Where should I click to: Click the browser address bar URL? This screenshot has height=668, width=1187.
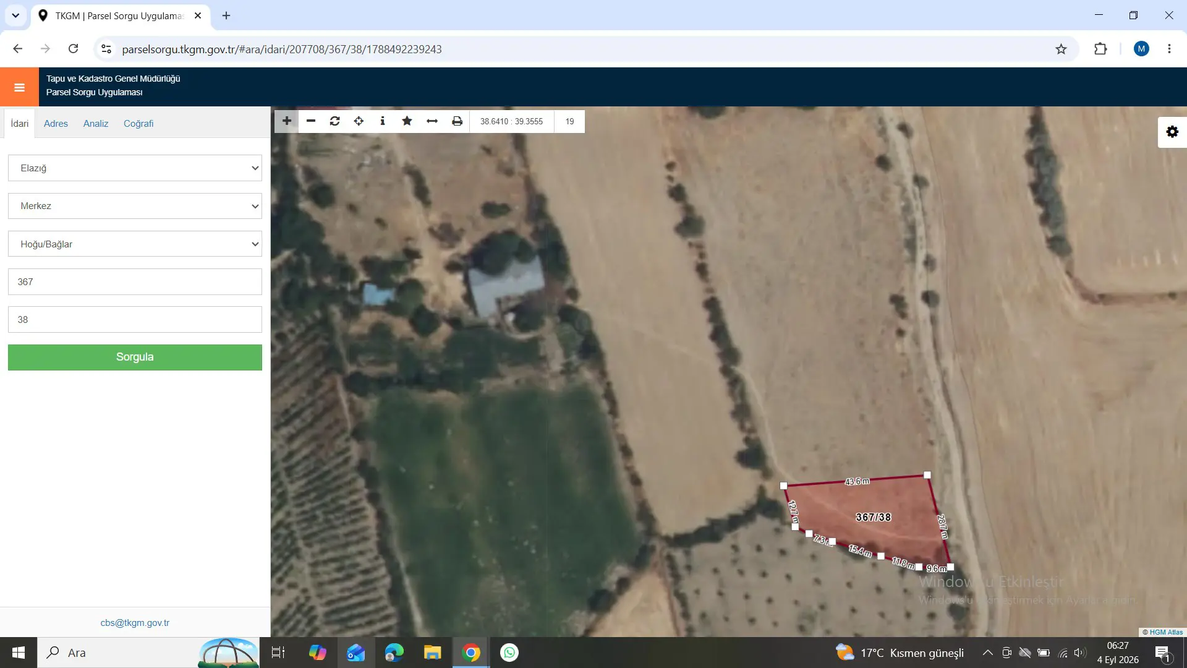coord(282,49)
